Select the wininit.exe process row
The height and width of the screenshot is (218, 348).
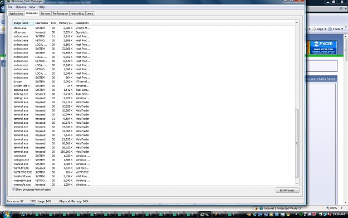point(52,156)
